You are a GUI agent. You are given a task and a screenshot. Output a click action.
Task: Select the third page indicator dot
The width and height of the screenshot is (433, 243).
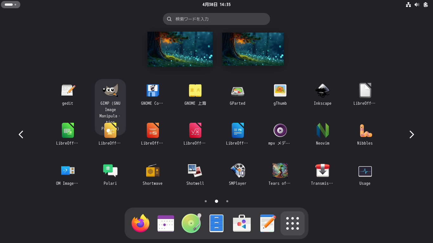(227, 201)
